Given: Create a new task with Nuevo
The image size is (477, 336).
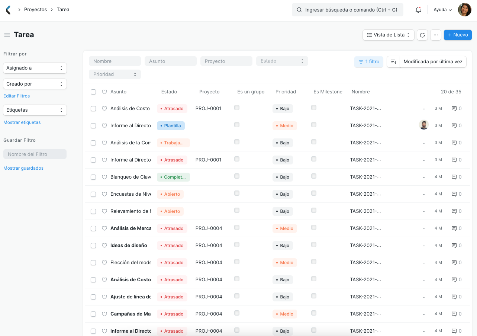Looking at the screenshot, I should tap(458, 35).
